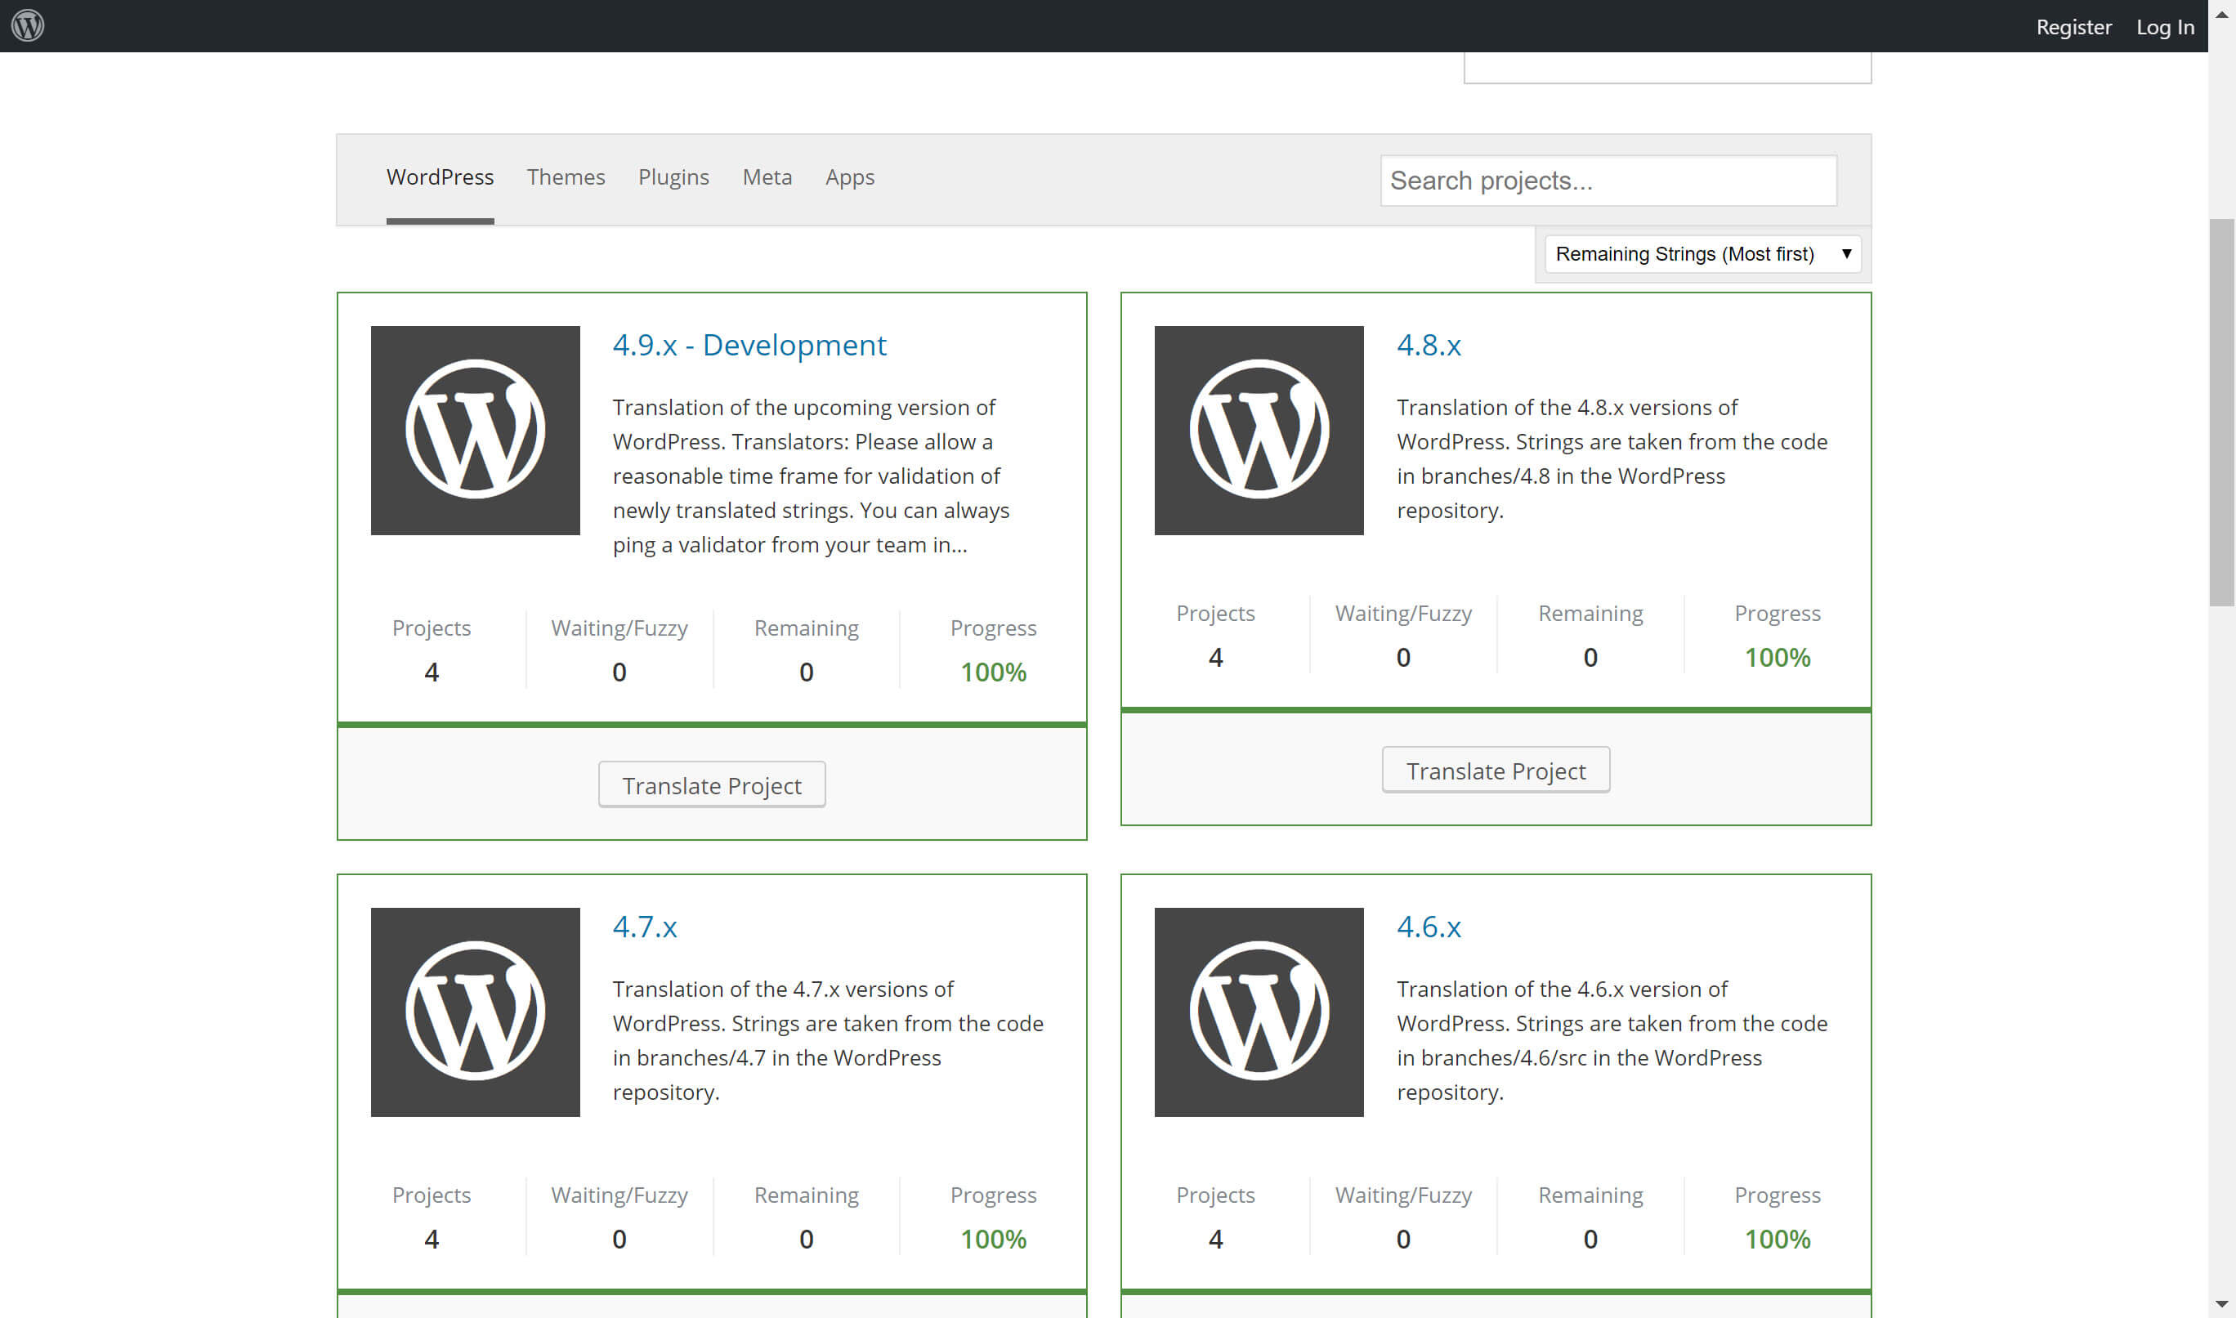This screenshot has height=1318, width=2236.
Task: Open the 4.6.x project logo thumbnail
Action: (x=1259, y=1012)
